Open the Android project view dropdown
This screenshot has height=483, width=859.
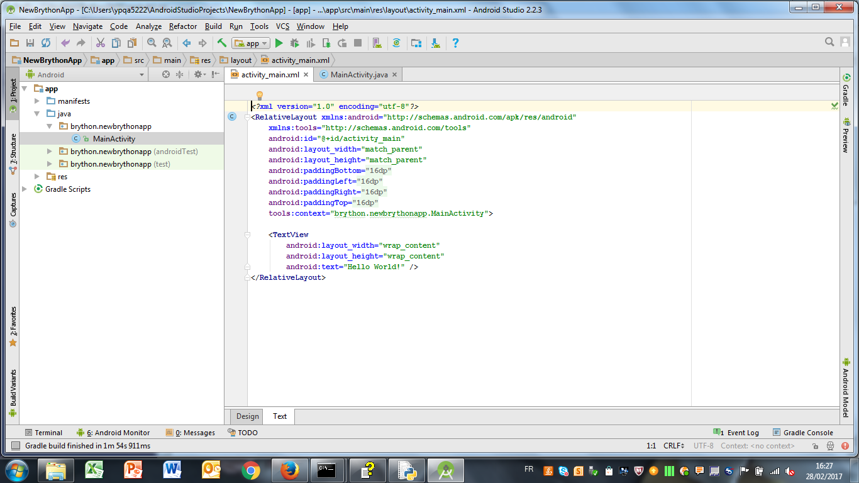85,74
